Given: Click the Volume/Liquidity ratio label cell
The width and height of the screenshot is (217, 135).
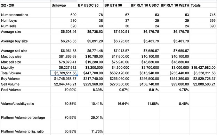Looking at the screenshot, I should (25, 104).
